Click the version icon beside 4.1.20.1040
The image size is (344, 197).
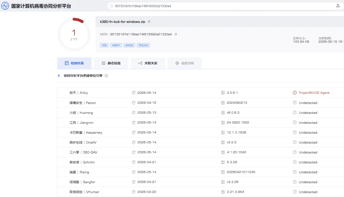[223, 152]
